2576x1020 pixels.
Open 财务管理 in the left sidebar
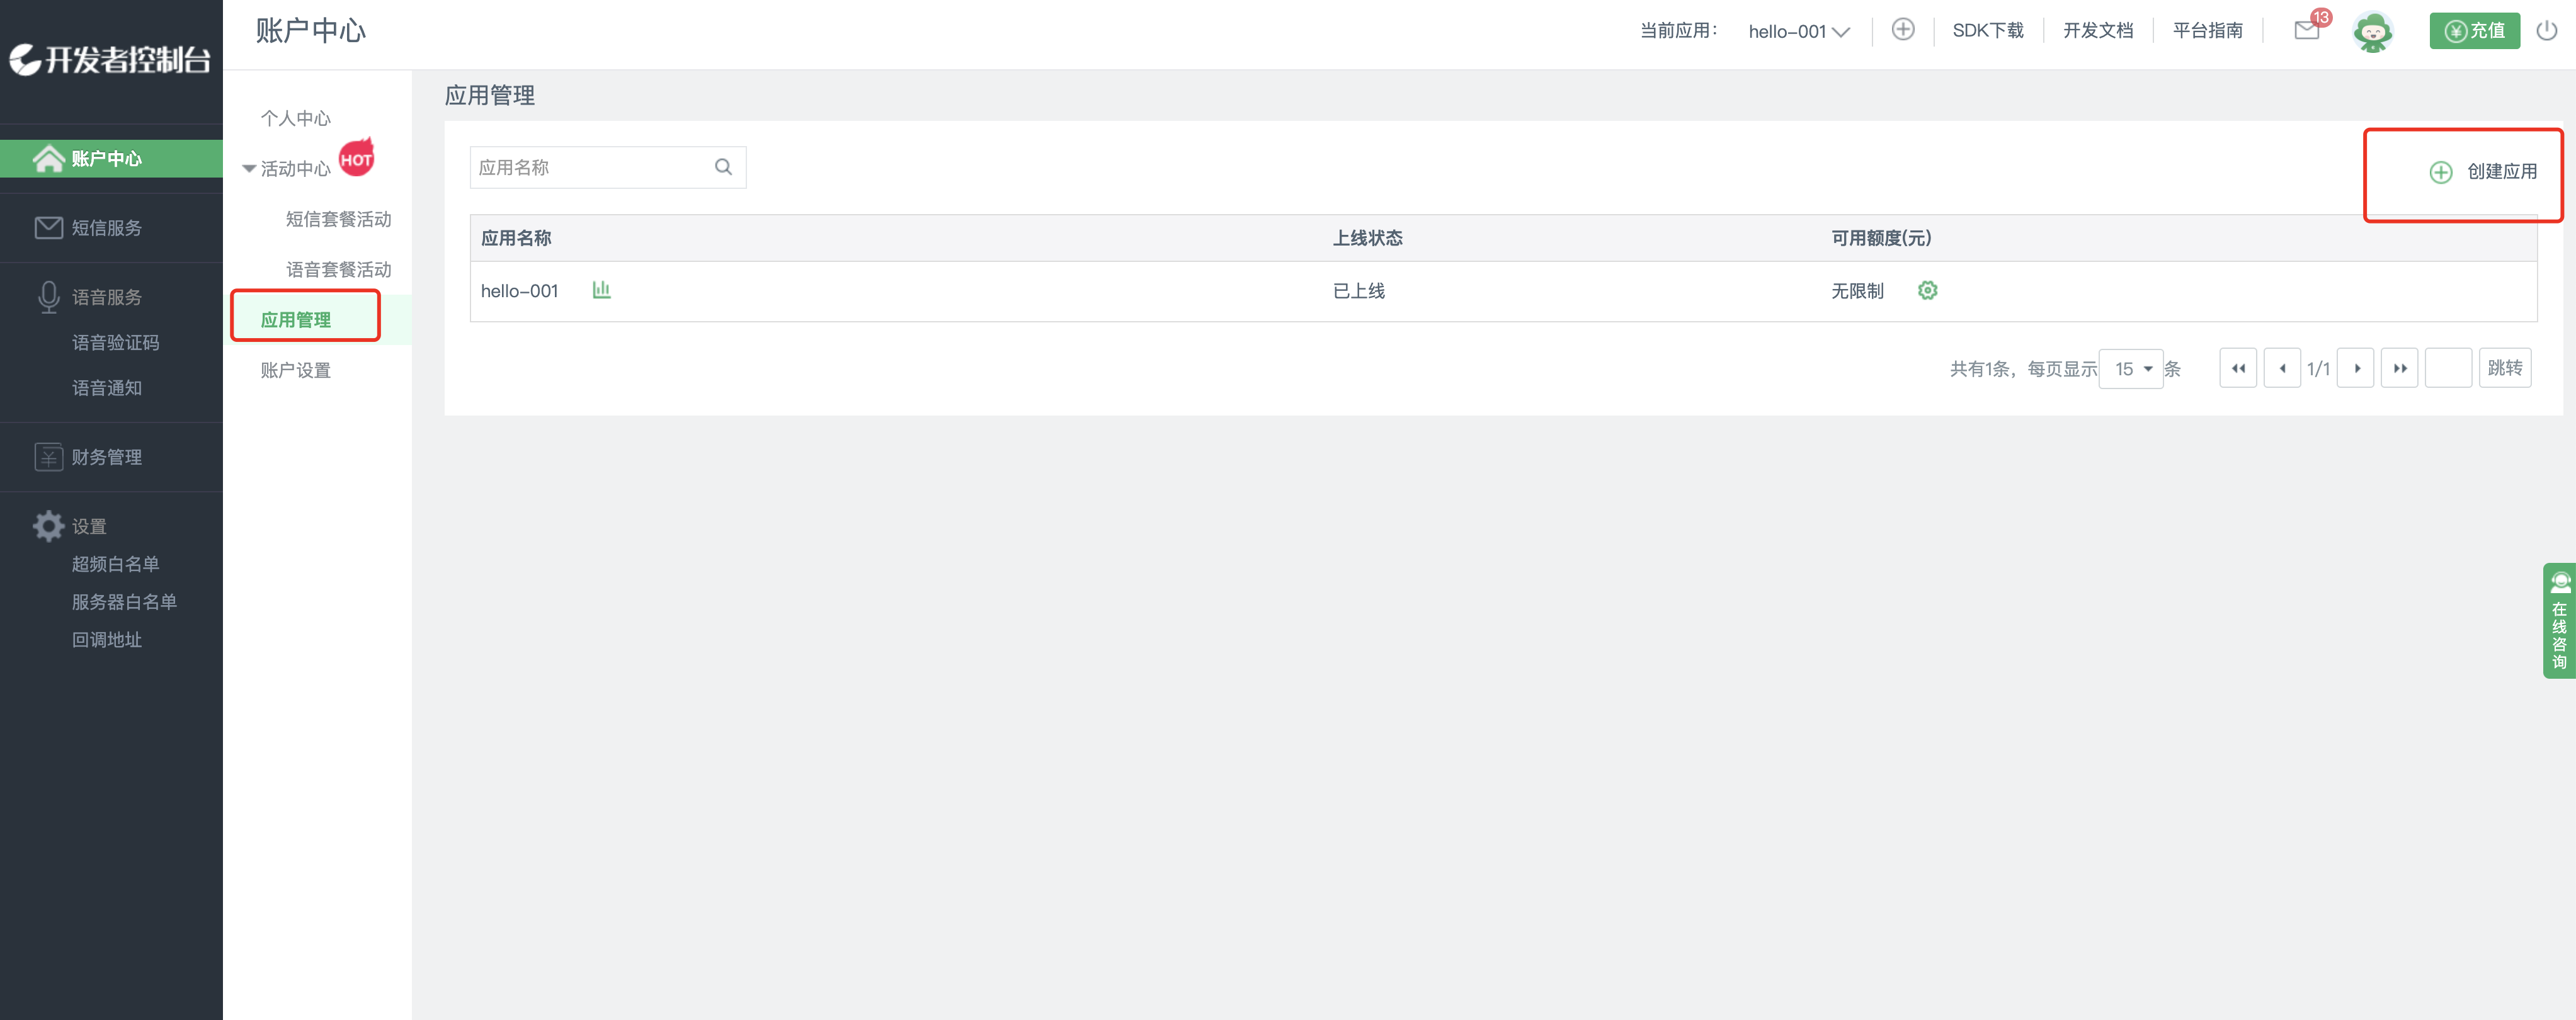(106, 457)
